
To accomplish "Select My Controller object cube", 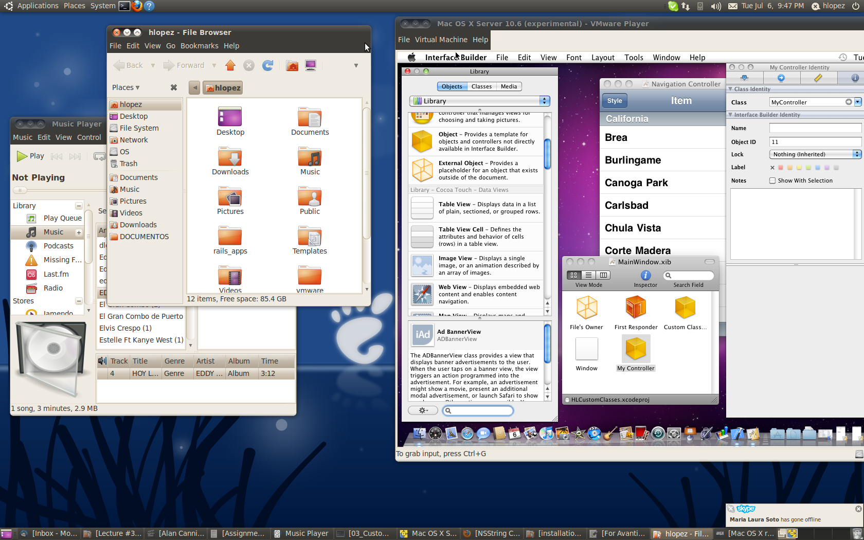I will click(636, 349).
